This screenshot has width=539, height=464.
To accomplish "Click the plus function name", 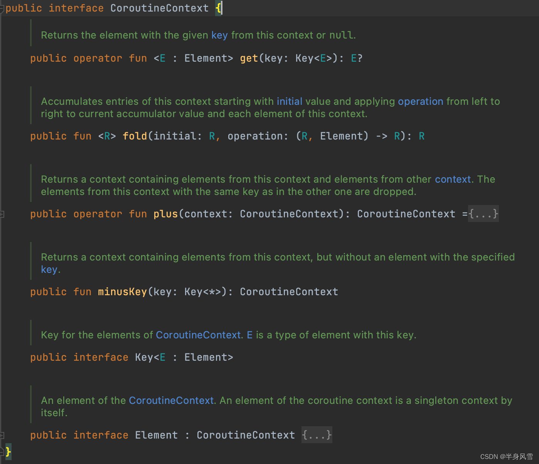I will point(165,214).
